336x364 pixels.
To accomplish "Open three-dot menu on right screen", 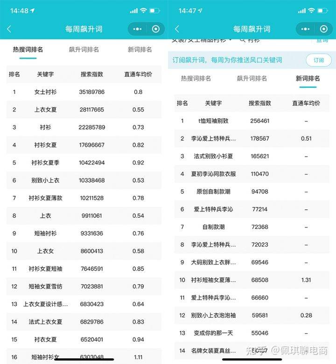I will pyautogui.click(x=305, y=29).
